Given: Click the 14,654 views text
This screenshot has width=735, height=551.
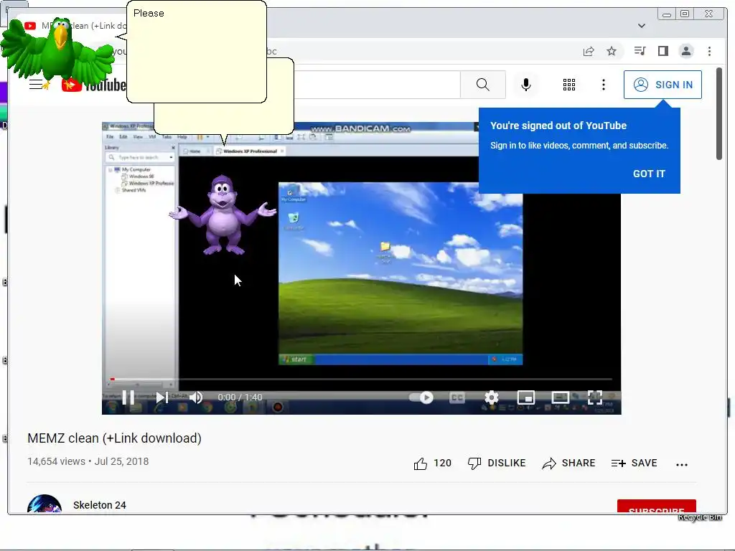Looking at the screenshot, I should point(56,461).
